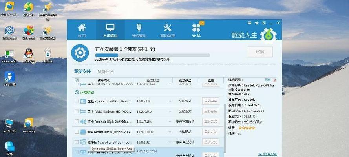
Task: Open the USB宝盒 desktop shortcut
Action: click(9, 79)
